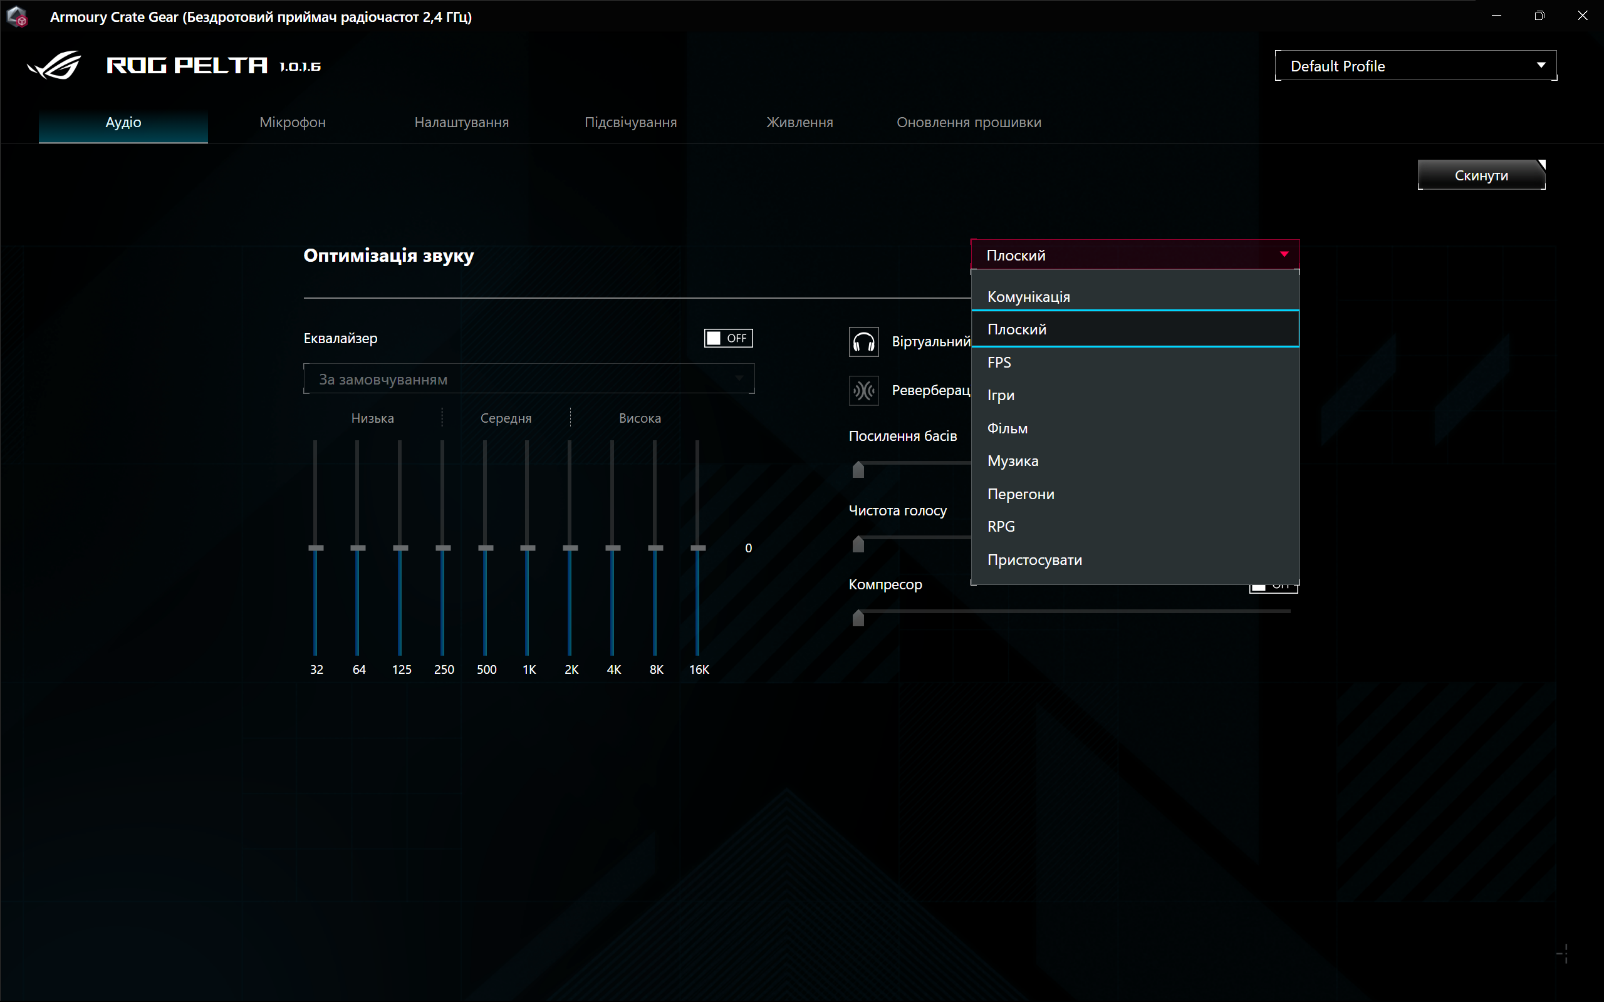Click the Посилення басів slider handle

coord(858,470)
